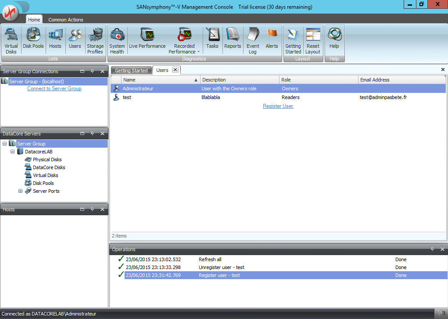Expand the Recorded Performance dropdown
Image resolution: width=448 pixels, height=319 pixels.
198,52
